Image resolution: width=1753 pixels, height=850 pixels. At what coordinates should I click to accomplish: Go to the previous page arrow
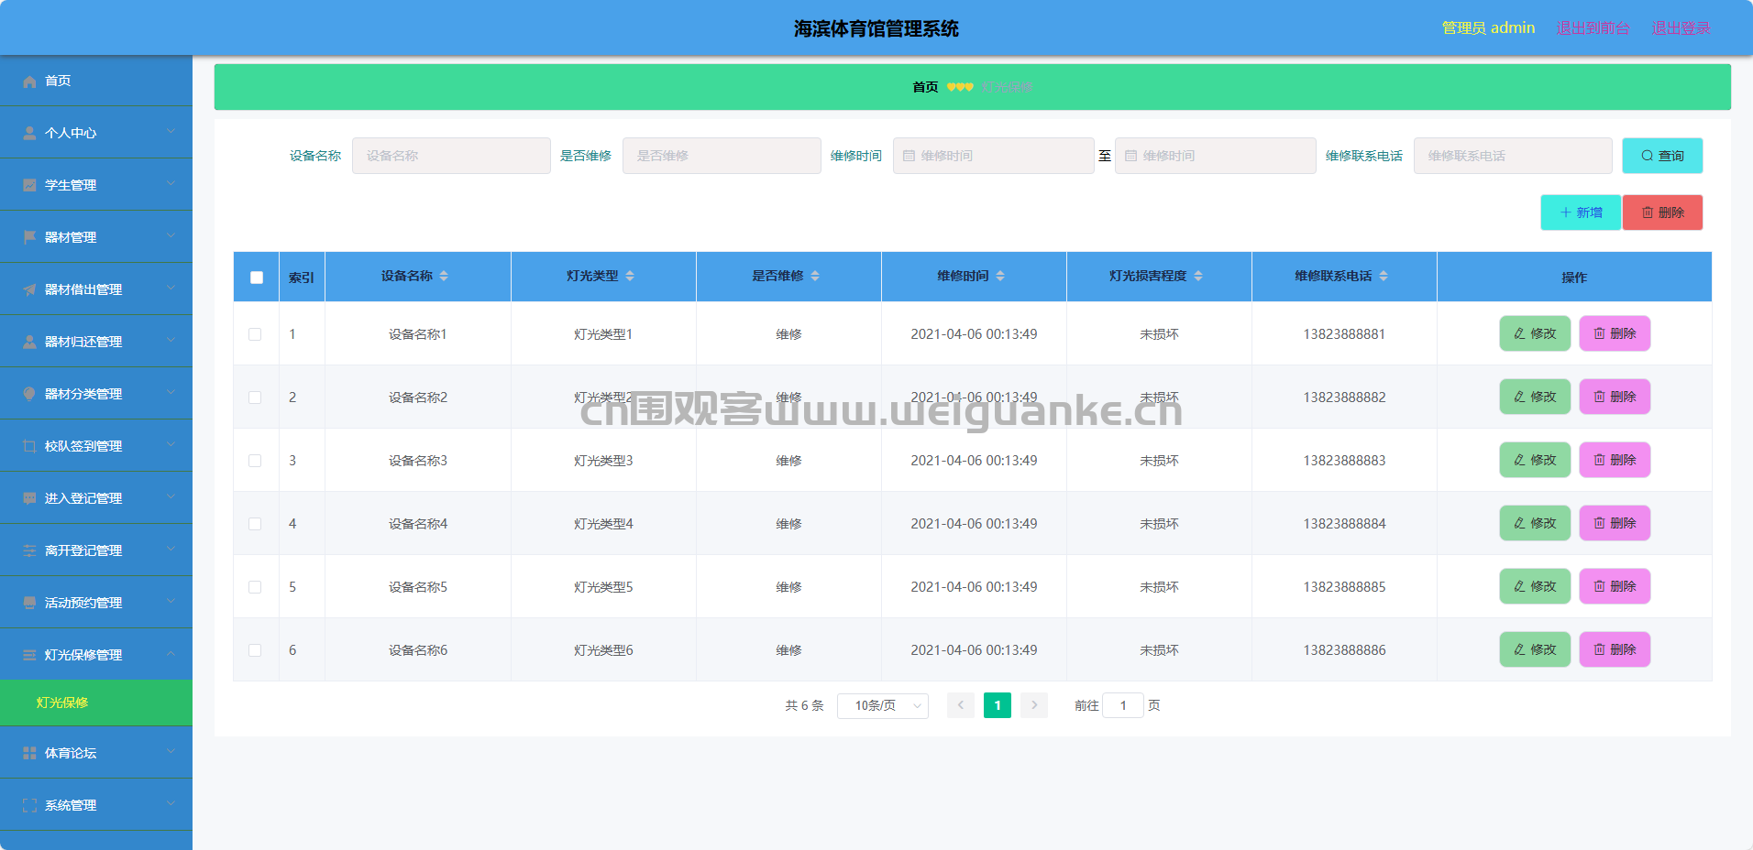[x=961, y=705]
